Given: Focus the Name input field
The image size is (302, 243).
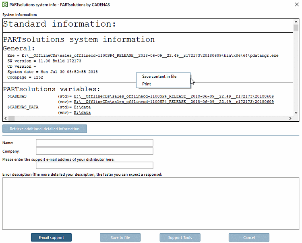Looking at the screenshot, I should [x=95, y=143].
